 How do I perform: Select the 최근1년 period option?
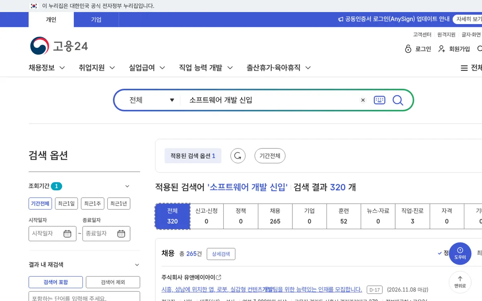(118, 203)
